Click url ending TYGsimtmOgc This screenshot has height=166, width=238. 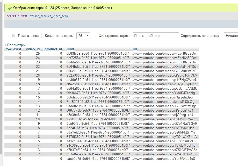pyautogui.click(x=164, y=106)
